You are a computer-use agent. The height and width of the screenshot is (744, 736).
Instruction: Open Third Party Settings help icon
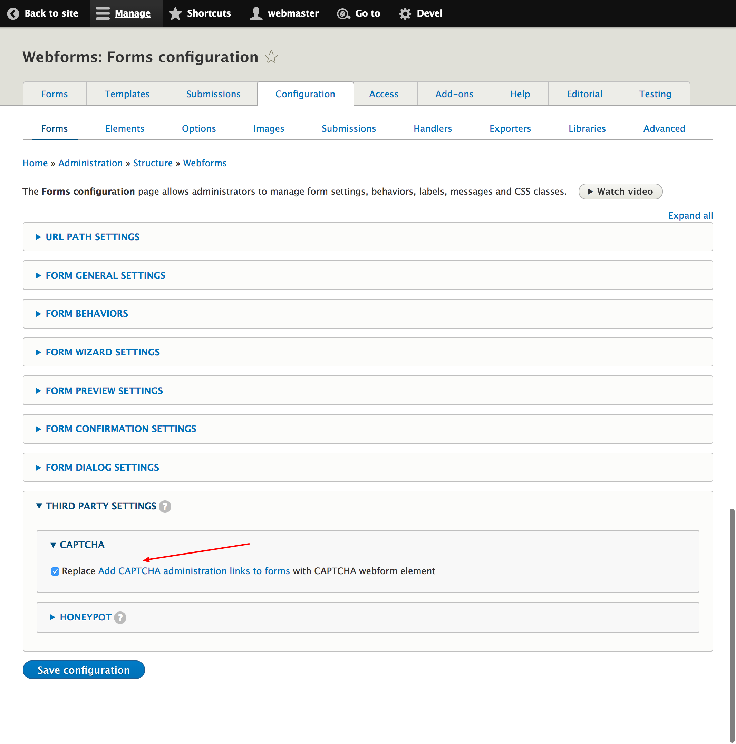(x=165, y=506)
